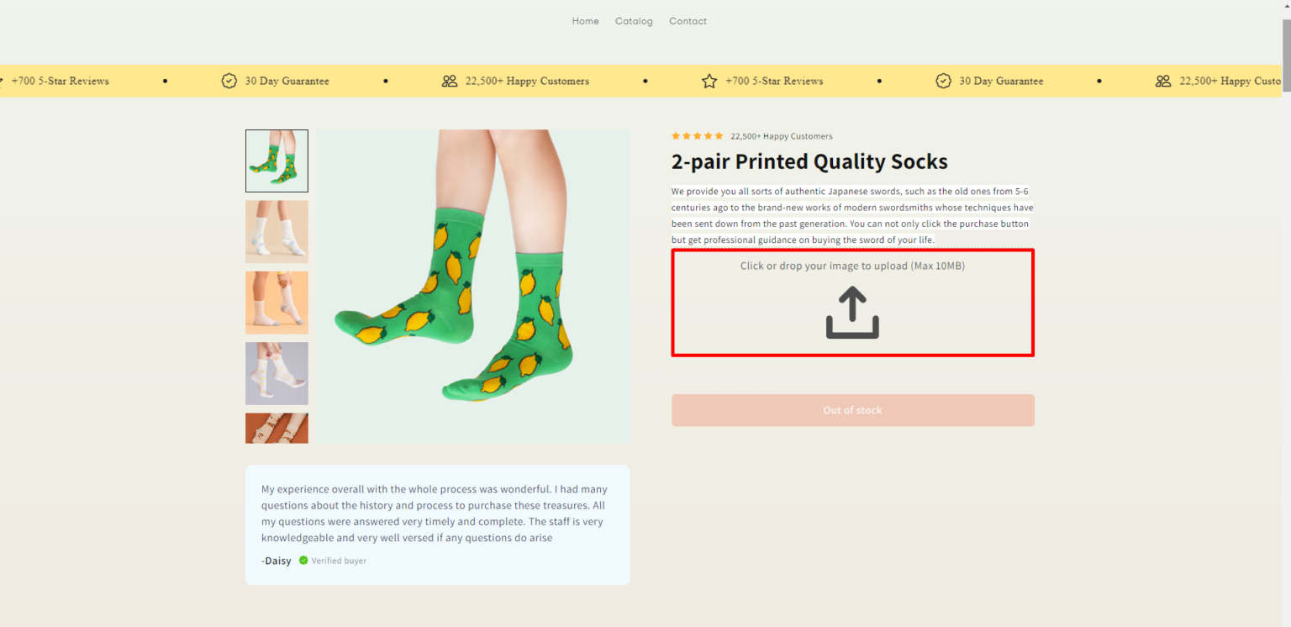Screen dimensions: 1291x627
Task: Select the green lemon socks thumbnail
Action: 277,161
